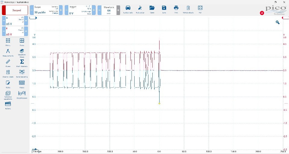Click the Stopped run/stop button

(15, 10)
